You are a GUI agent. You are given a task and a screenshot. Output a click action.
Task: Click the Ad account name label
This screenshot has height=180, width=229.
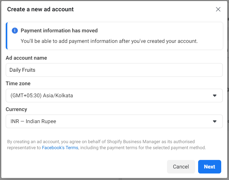(x=26, y=58)
